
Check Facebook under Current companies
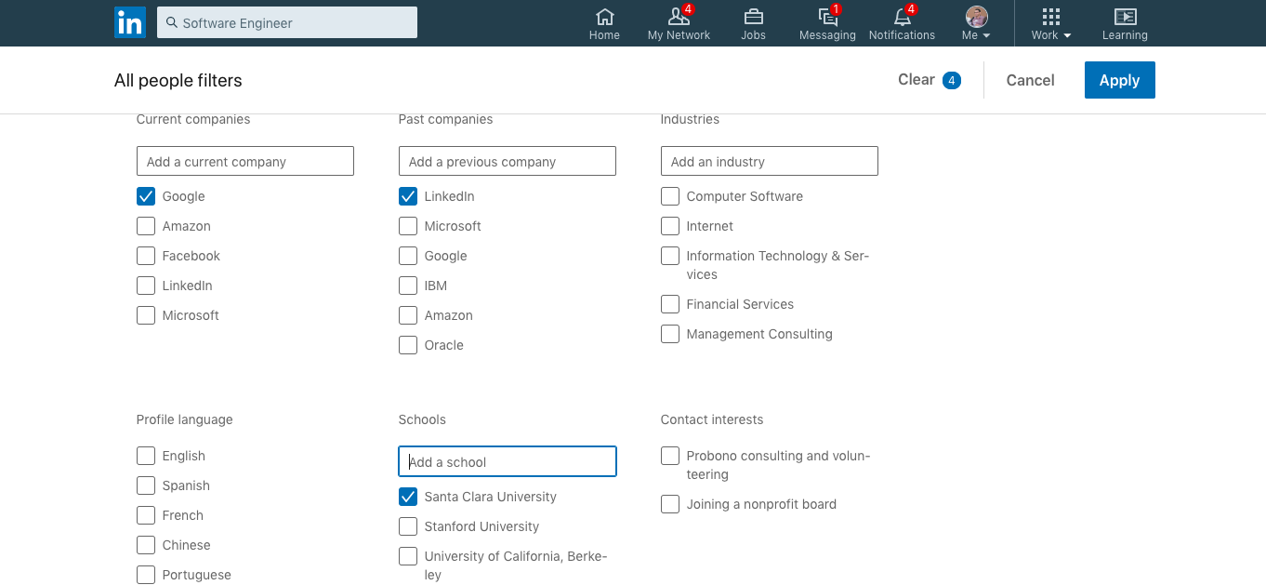pyautogui.click(x=146, y=256)
